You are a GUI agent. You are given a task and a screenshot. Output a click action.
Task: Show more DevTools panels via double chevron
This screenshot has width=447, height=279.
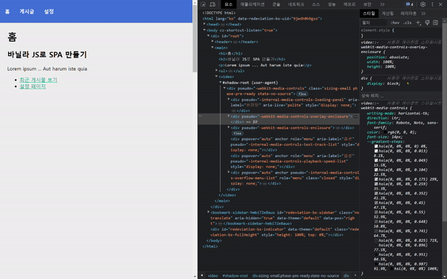[x=382, y=4]
